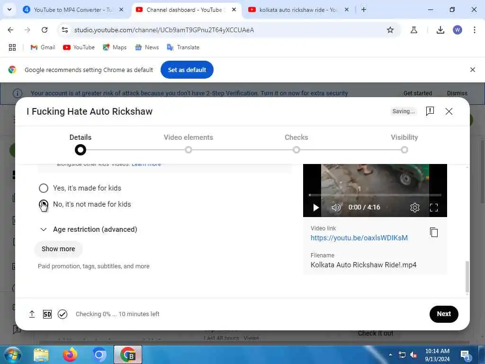Image resolution: width=485 pixels, height=364 pixels.
Task: Copy the video link
Action: tap(434, 232)
